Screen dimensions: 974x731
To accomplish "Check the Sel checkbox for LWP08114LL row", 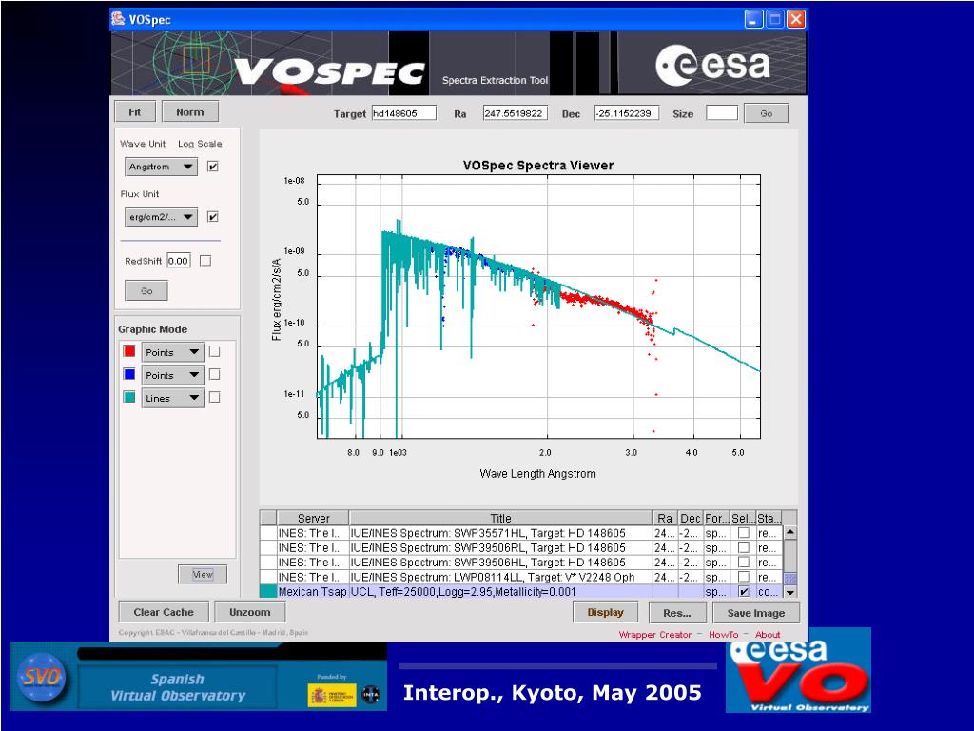I will (744, 578).
